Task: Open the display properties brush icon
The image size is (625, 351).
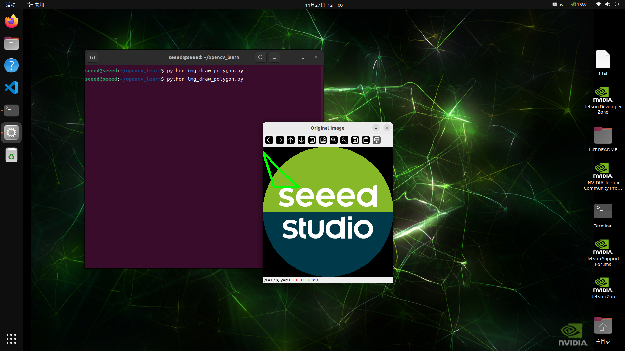Action: pos(377,140)
